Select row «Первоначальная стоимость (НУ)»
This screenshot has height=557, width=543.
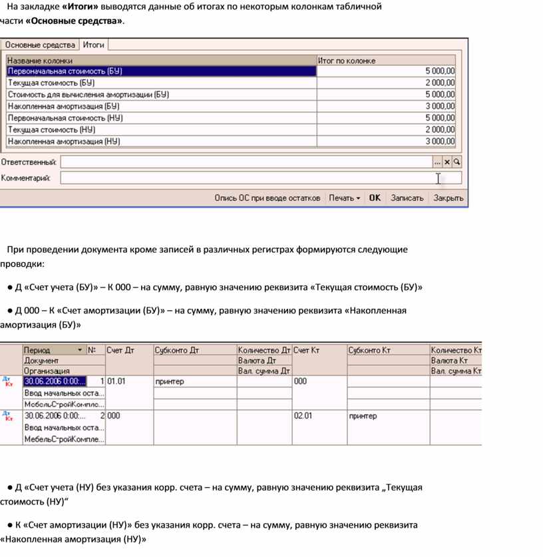(x=231, y=118)
